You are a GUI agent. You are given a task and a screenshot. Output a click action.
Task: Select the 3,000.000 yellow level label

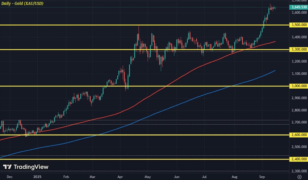(x=299, y=86)
